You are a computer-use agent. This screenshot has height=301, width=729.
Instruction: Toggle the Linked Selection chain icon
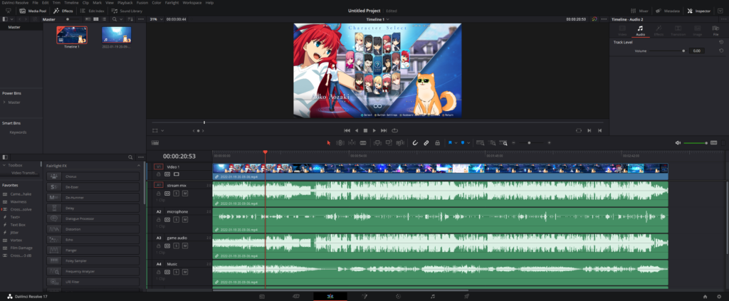click(x=426, y=143)
